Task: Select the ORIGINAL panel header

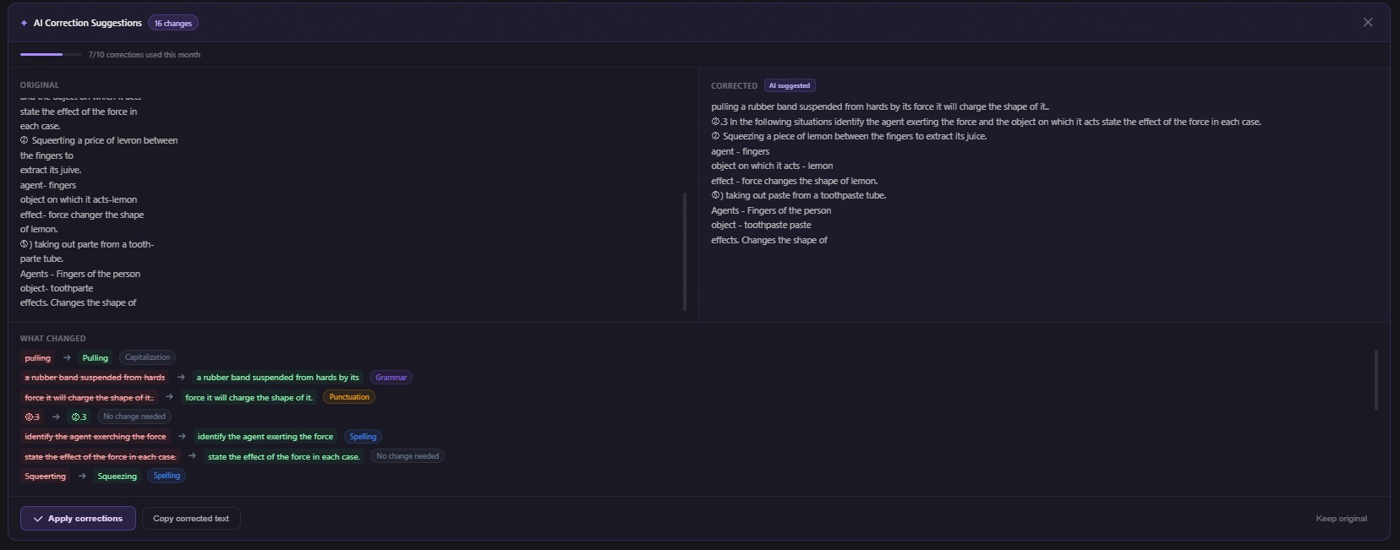Action: [39, 84]
